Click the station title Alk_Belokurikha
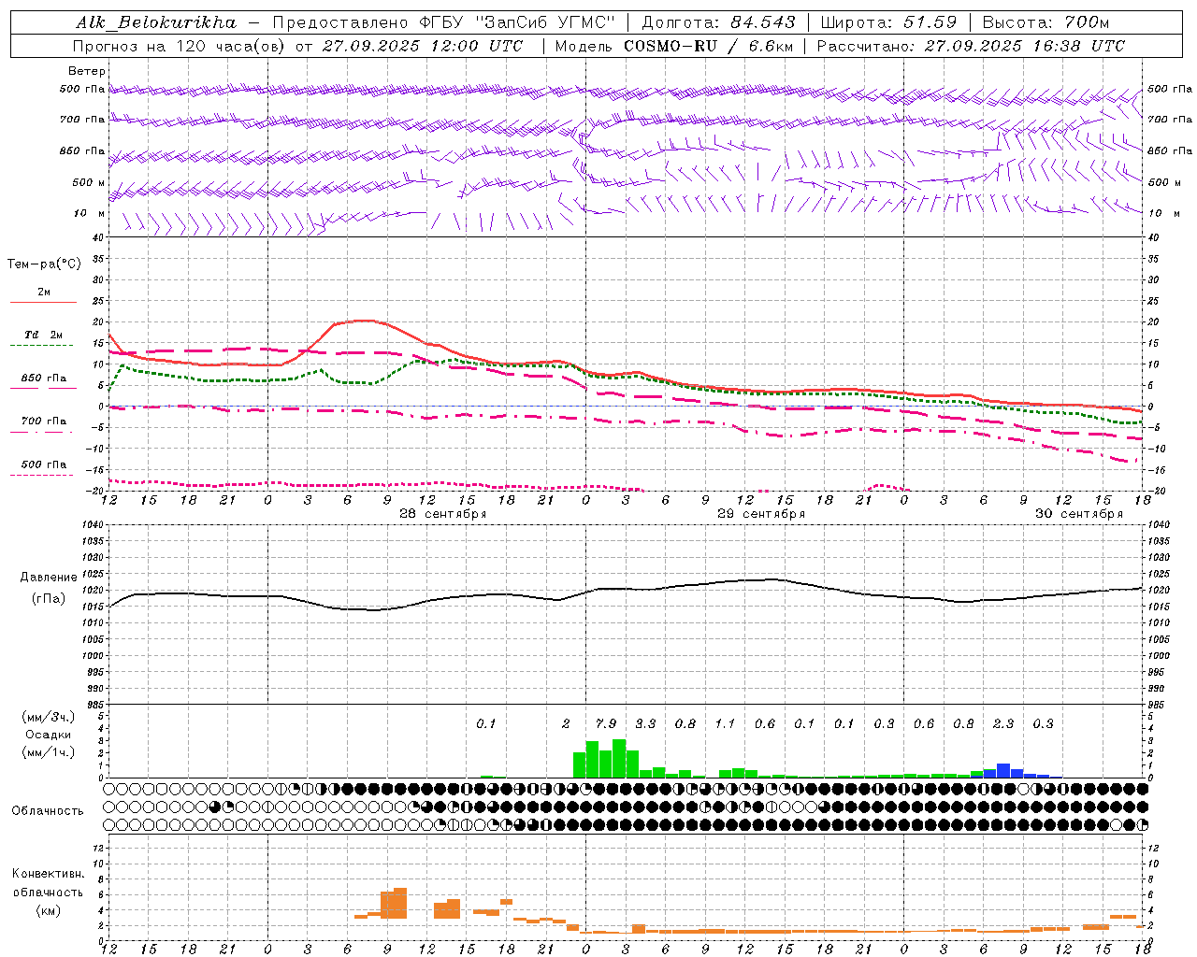The width and height of the screenshot is (1197, 957). point(155,22)
